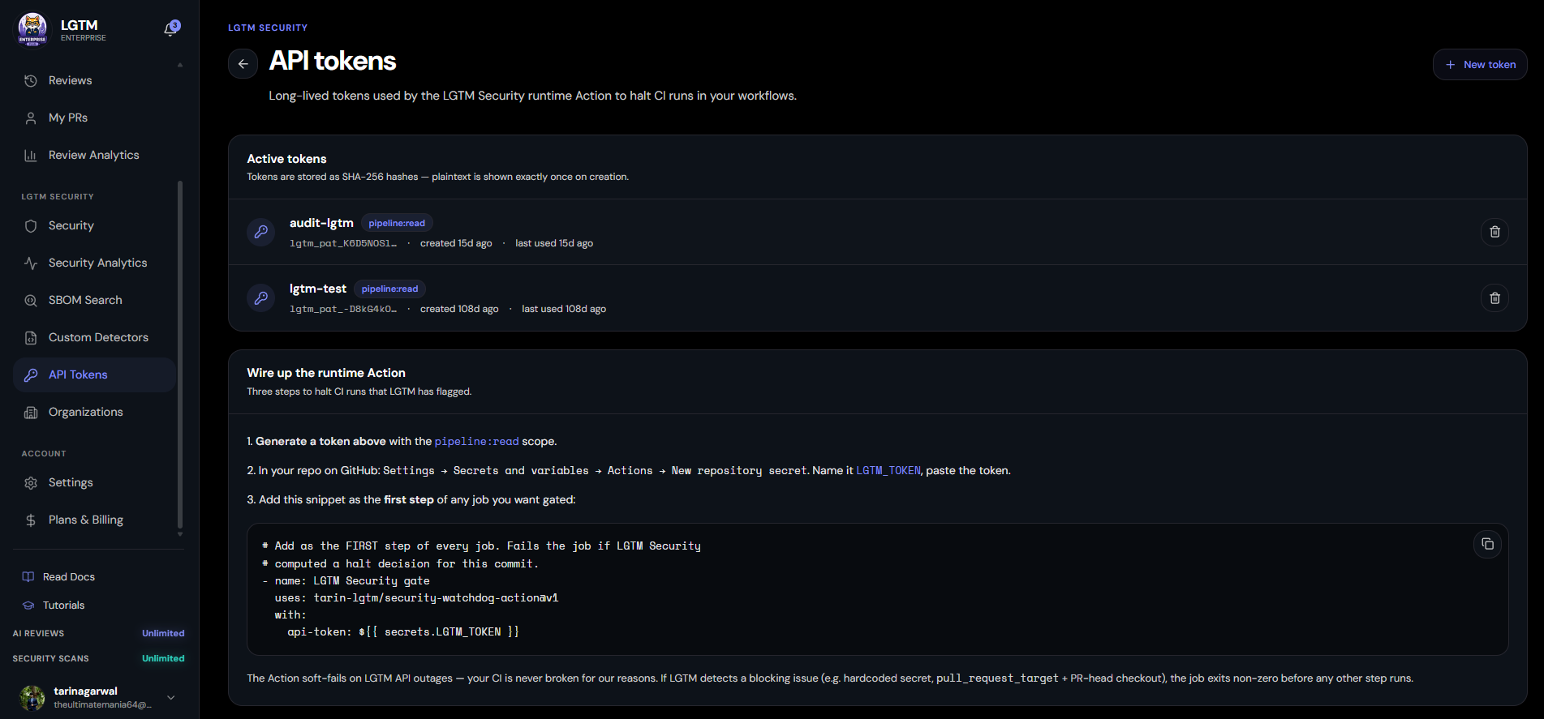Delete the audit-lgtm token
This screenshot has width=1544, height=719.
1495,232
